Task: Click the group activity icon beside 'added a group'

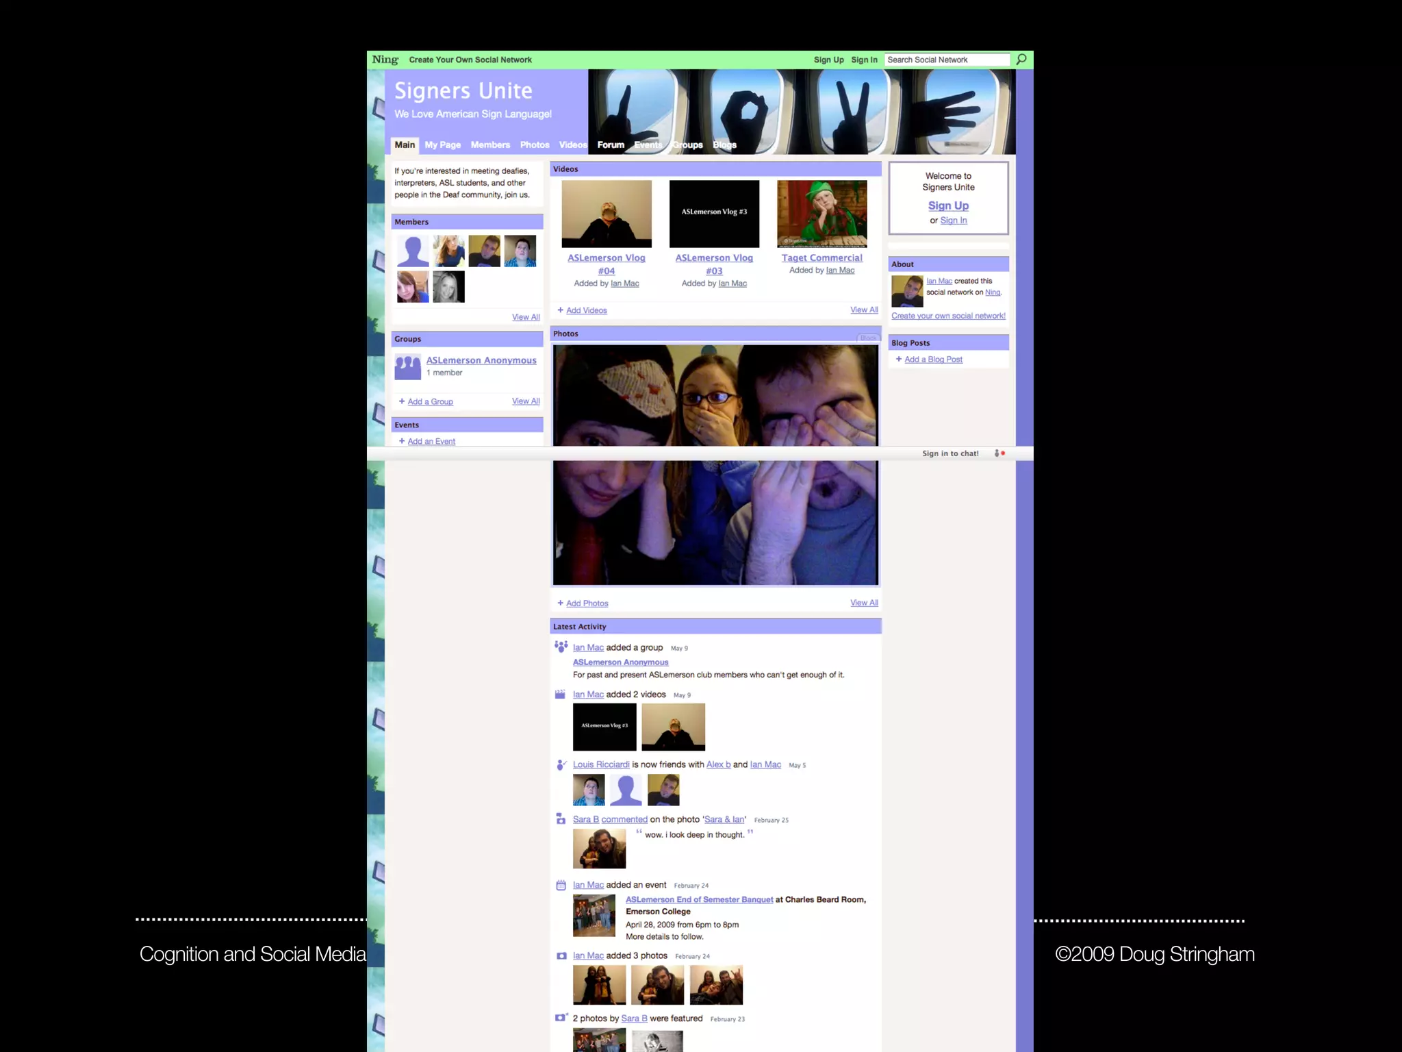Action: 561,647
